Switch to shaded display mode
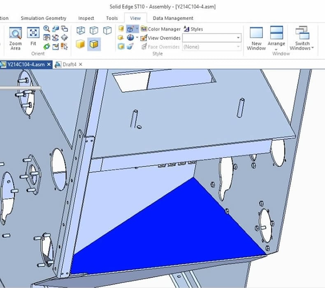325x288 pixels. point(80,44)
